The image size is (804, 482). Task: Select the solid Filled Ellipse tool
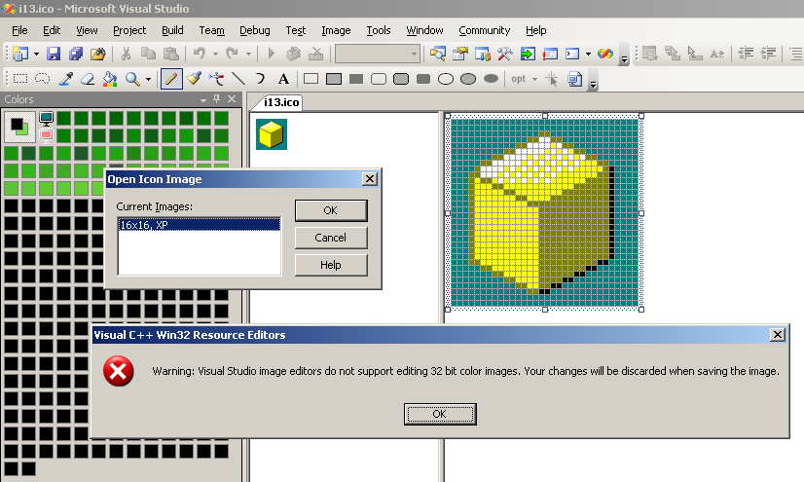(491, 79)
